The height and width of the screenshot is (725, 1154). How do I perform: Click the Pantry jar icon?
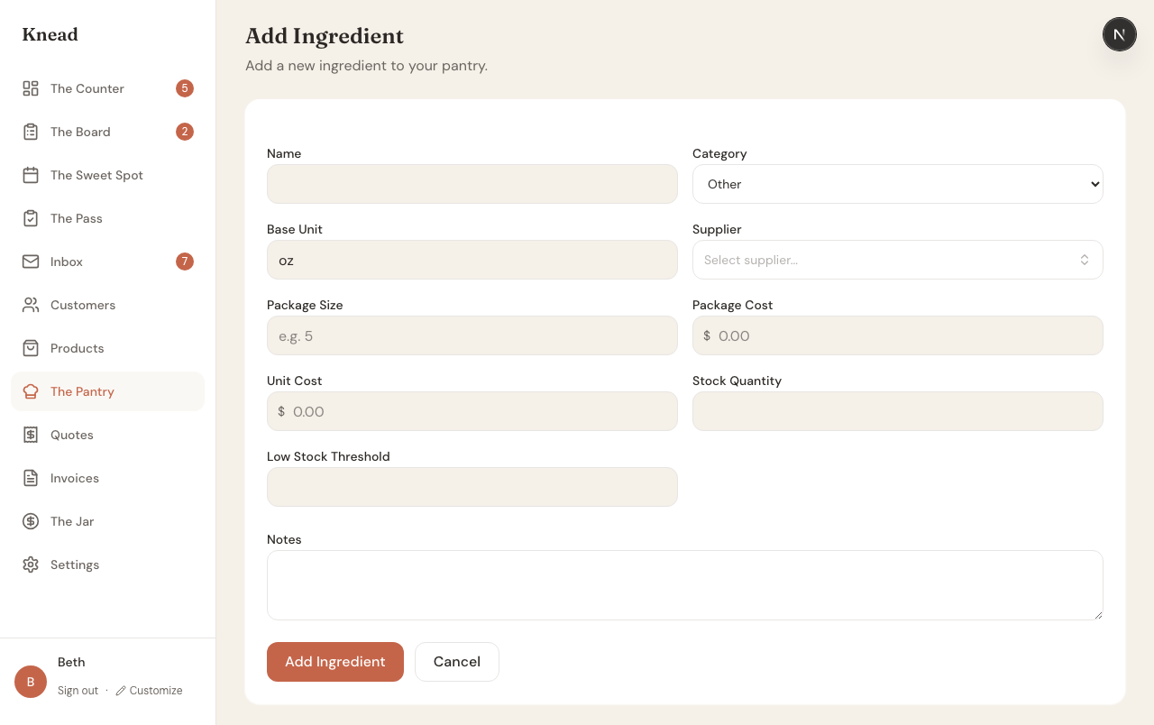30,391
